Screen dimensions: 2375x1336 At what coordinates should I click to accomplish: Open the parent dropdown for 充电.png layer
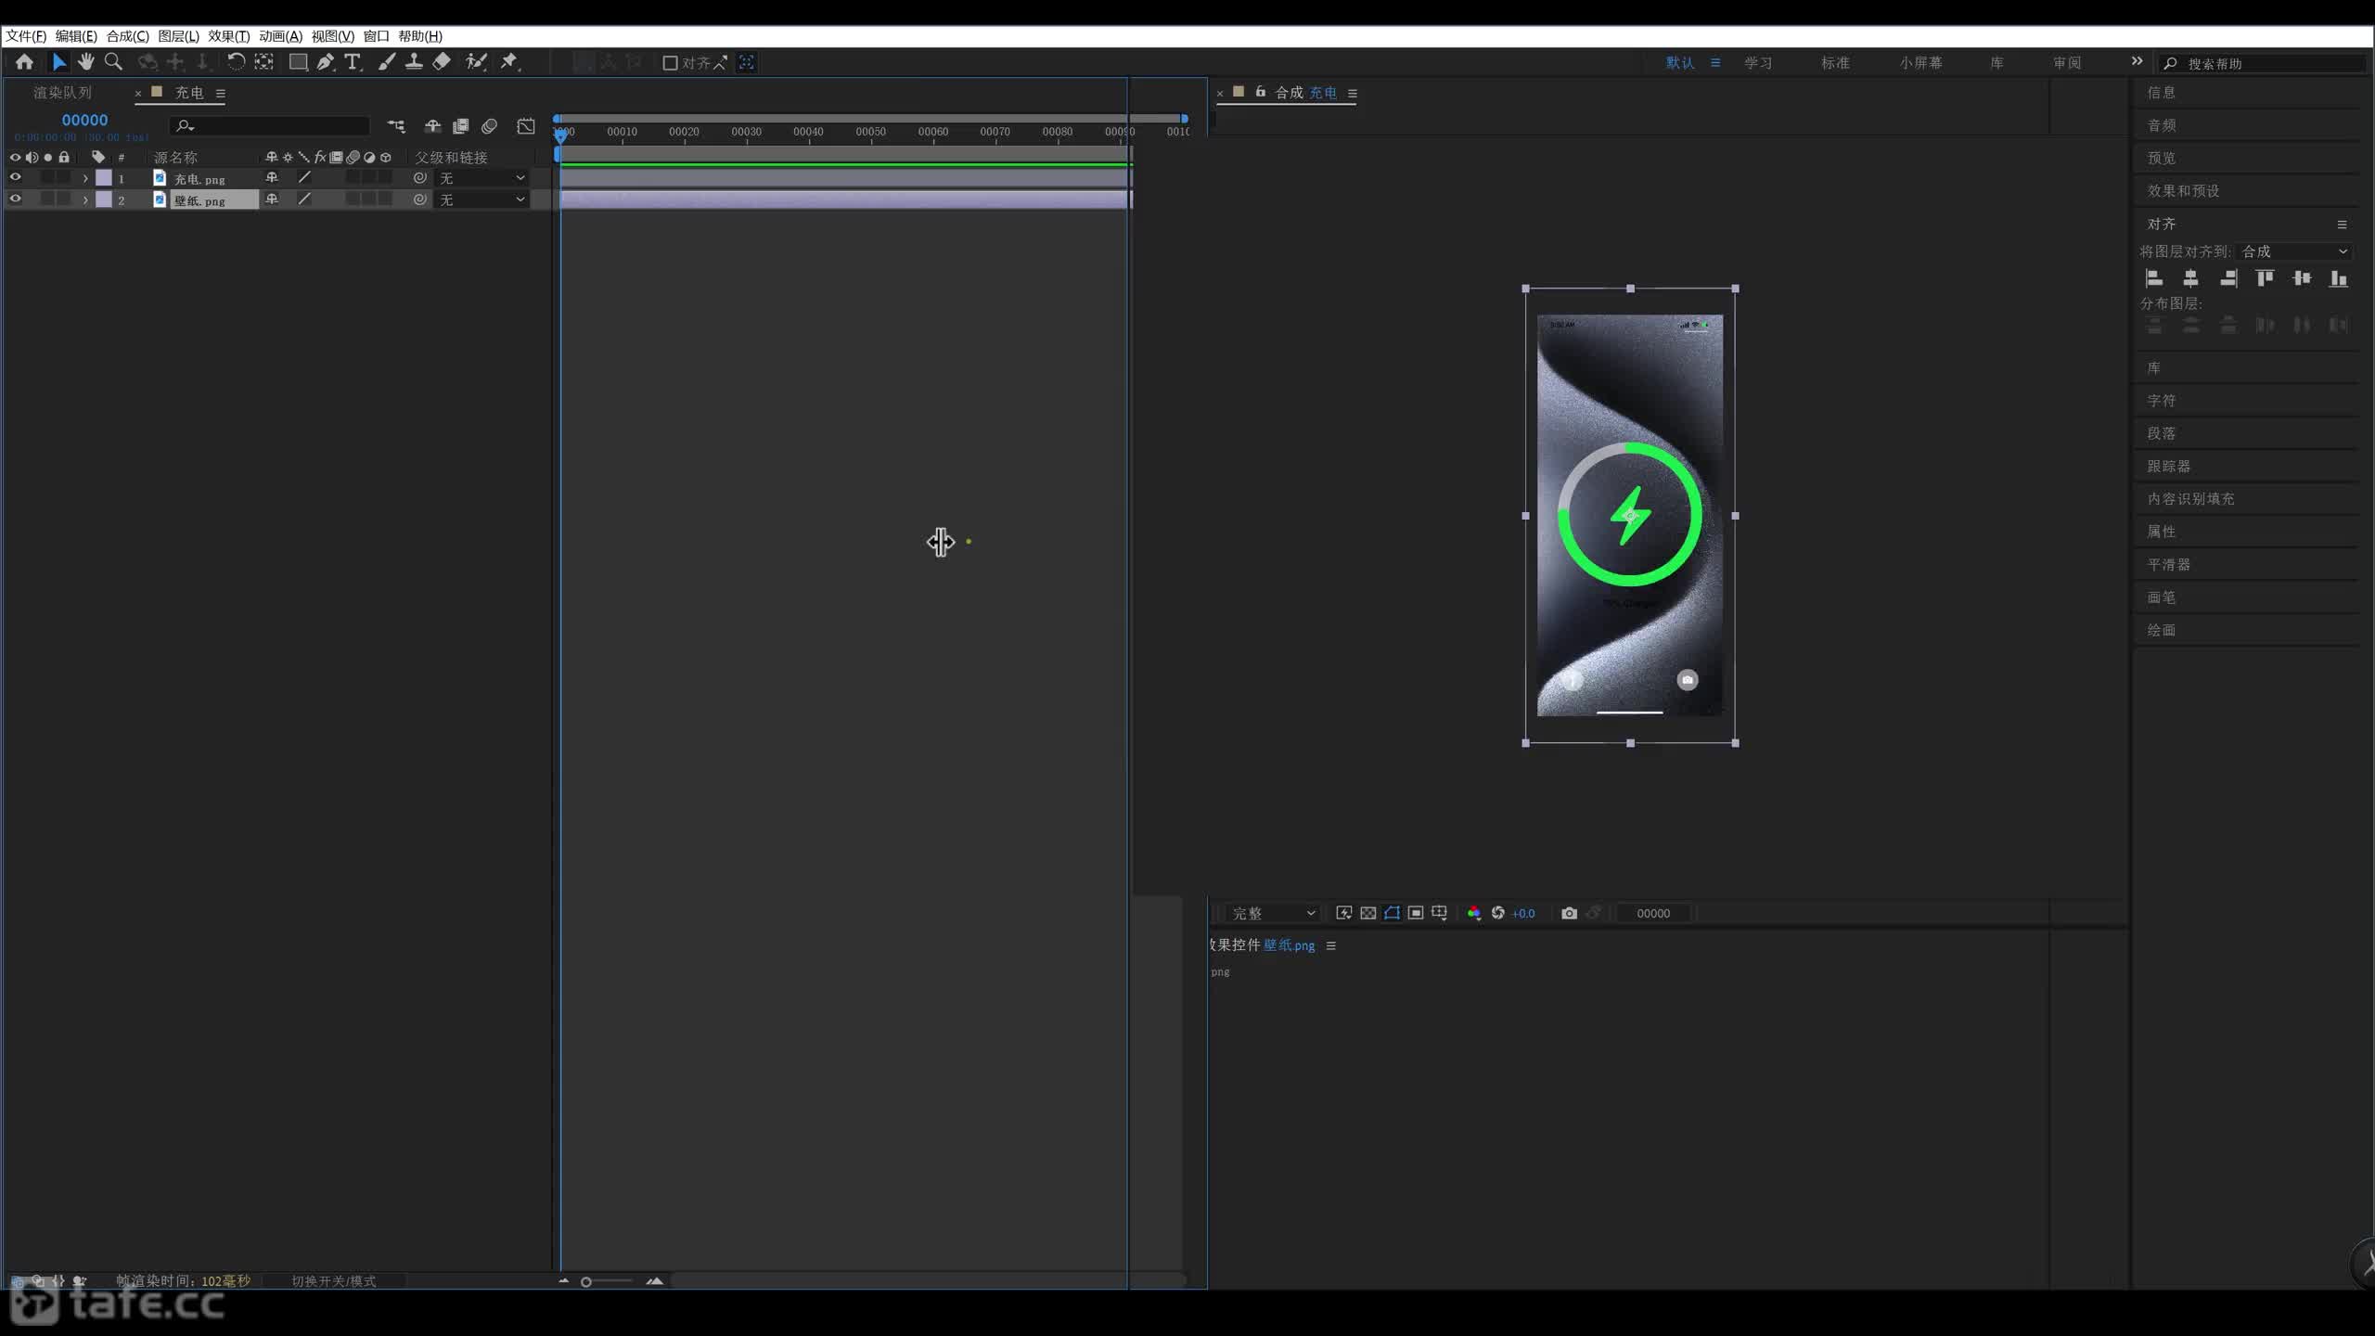[x=481, y=178]
